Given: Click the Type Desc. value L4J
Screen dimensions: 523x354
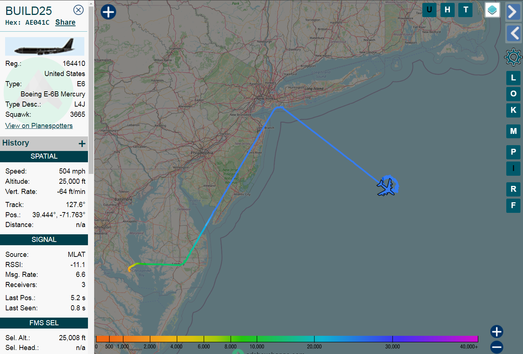Looking at the screenshot, I should (x=80, y=104).
